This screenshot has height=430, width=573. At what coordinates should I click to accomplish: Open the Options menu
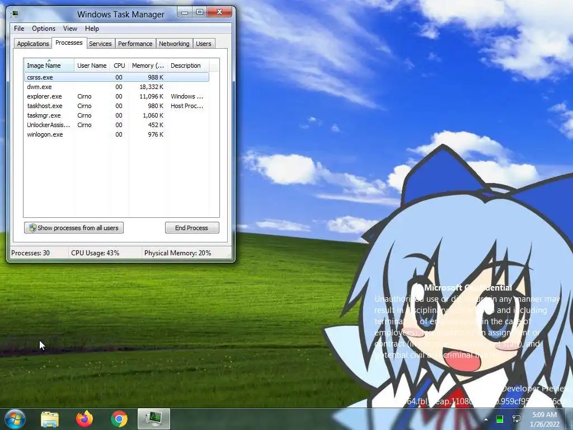(44, 29)
